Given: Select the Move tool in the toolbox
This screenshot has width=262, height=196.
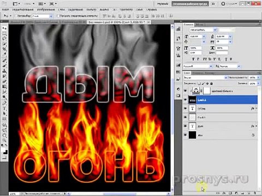Looking at the screenshot, I should pyautogui.click(x=4, y=28).
